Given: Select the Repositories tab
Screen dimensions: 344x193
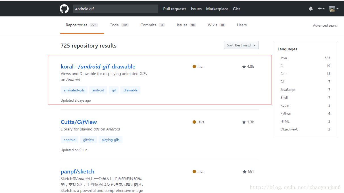Looking at the screenshot, I should (82, 25).
